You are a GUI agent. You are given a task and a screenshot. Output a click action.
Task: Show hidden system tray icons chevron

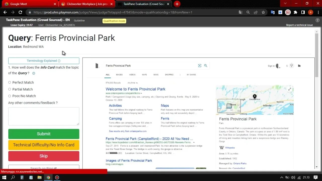tap(281, 177)
